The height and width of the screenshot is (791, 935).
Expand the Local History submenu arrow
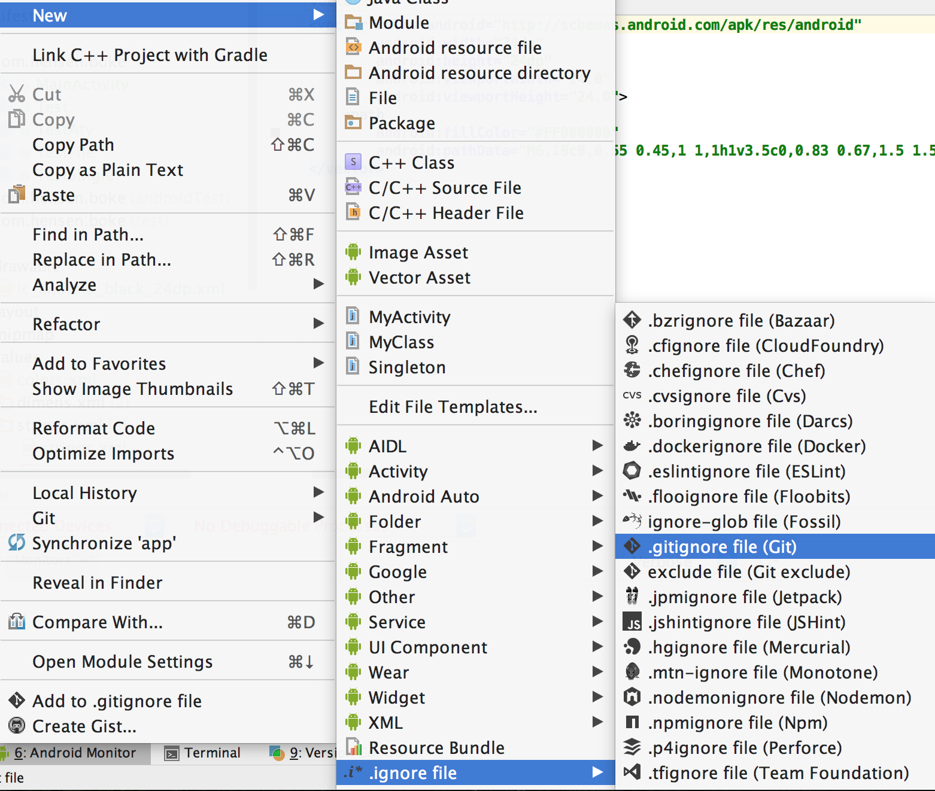click(318, 492)
